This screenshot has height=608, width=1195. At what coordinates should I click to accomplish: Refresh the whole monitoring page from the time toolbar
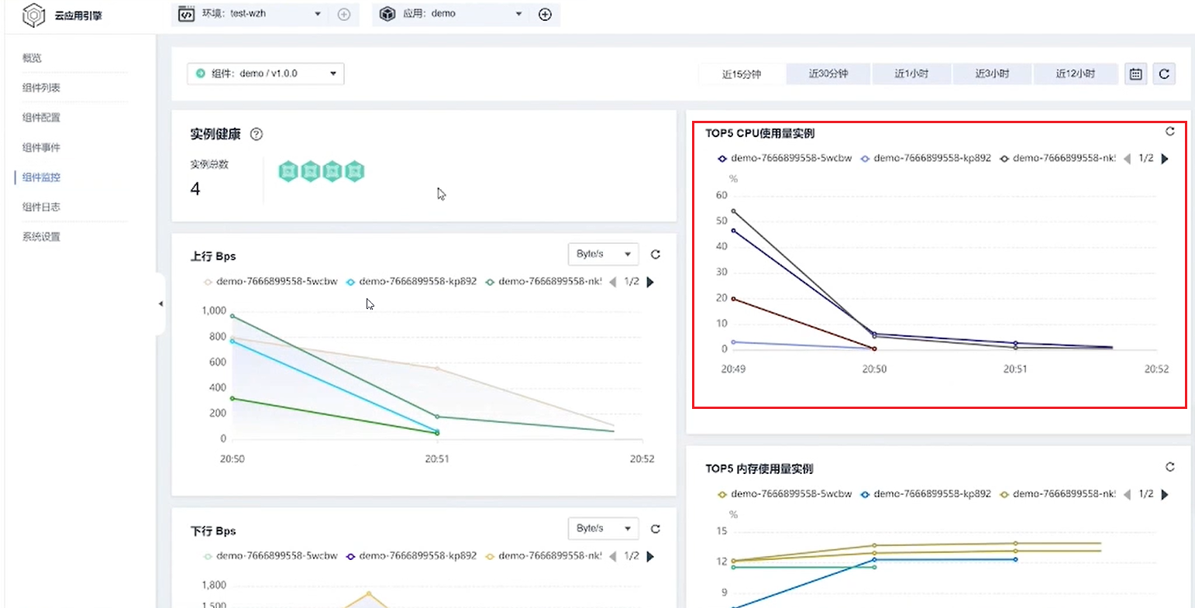pos(1164,74)
